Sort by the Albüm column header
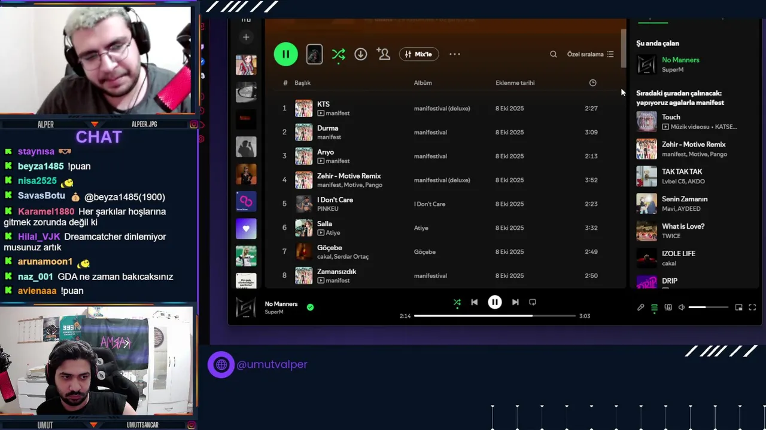This screenshot has width=766, height=430. coord(422,83)
